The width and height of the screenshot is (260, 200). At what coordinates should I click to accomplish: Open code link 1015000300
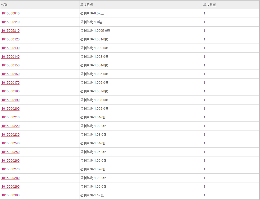(10, 195)
